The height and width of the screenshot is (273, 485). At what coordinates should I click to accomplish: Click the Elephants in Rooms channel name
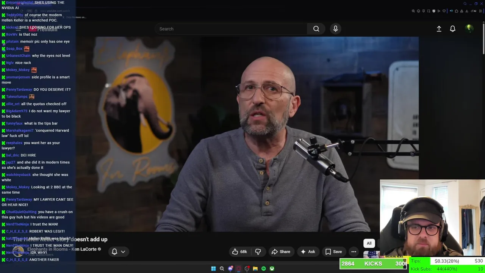pyautogui.click(x=62, y=249)
